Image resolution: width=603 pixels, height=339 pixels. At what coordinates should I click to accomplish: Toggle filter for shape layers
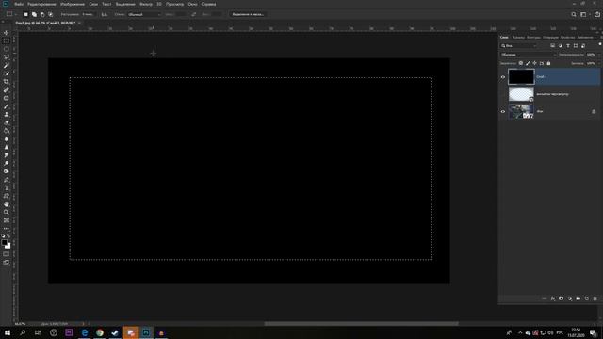tap(576, 46)
